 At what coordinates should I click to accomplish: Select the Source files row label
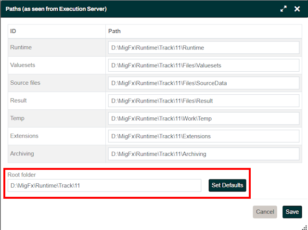click(25, 83)
